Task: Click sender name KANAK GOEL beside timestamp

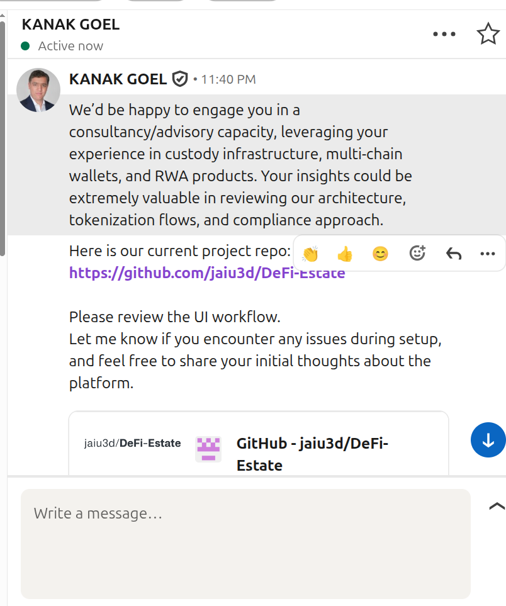Action: (118, 79)
